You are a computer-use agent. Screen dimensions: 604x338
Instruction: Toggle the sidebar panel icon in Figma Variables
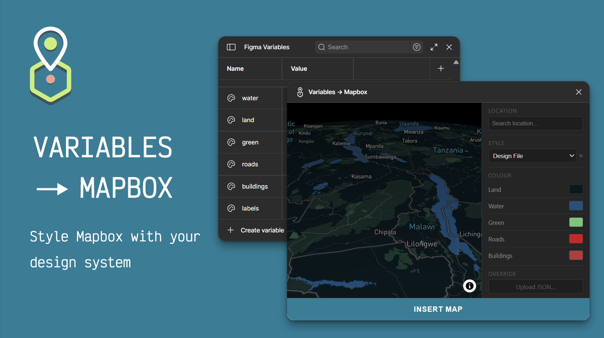tap(231, 47)
